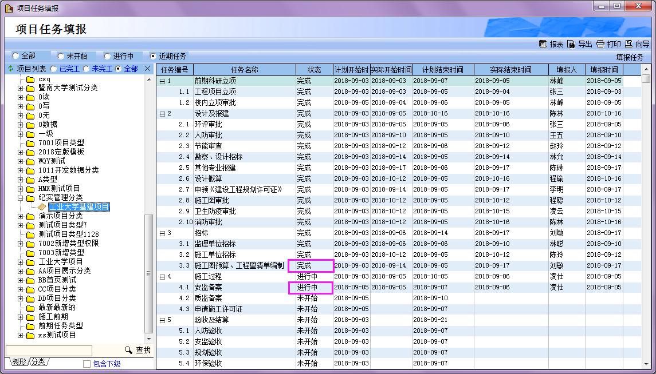Image resolution: width=656 pixels, height=374 pixels.
Task: Select the 进行中 task filter radio button
Action: coord(107,56)
